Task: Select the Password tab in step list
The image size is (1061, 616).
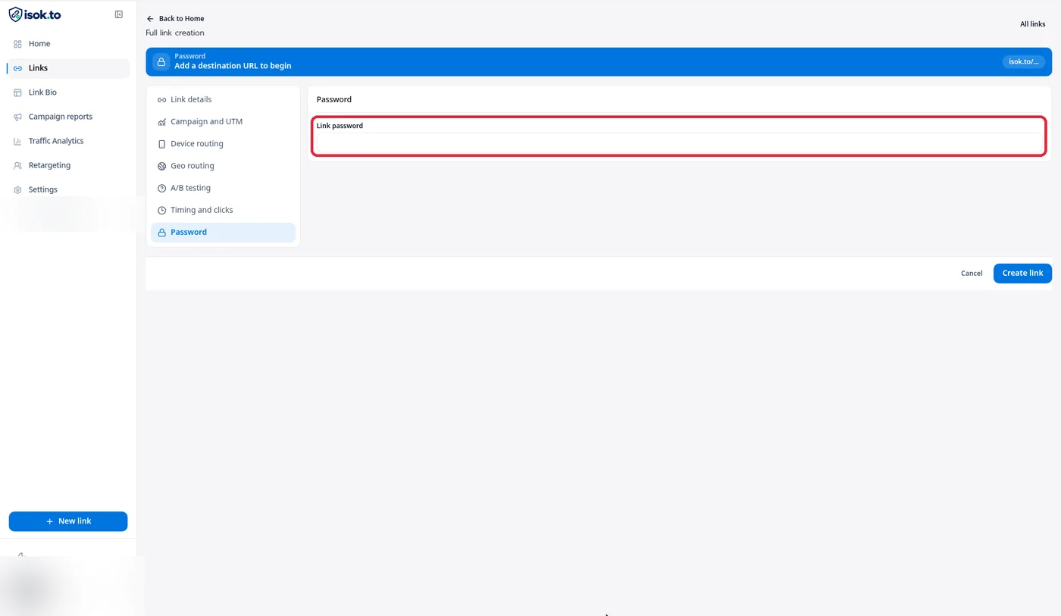Action: (223, 232)
